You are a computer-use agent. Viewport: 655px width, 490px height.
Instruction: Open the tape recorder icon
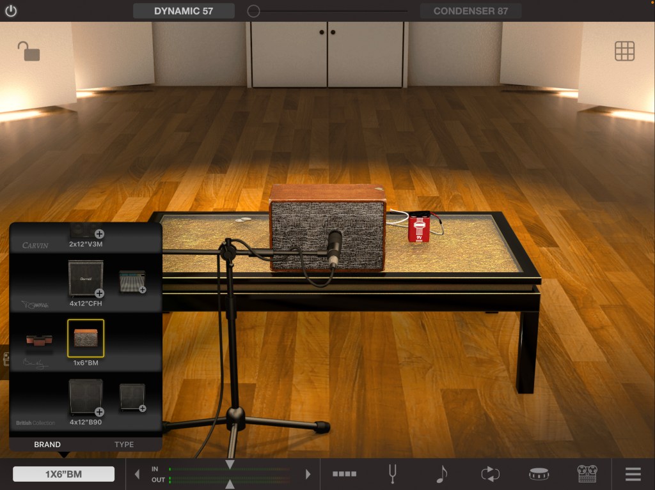(587, 474)
